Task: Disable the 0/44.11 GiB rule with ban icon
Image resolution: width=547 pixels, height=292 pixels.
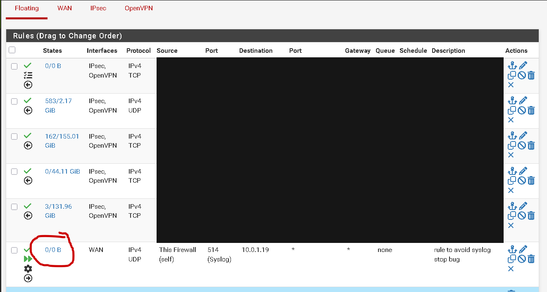Action: (522, 181)
